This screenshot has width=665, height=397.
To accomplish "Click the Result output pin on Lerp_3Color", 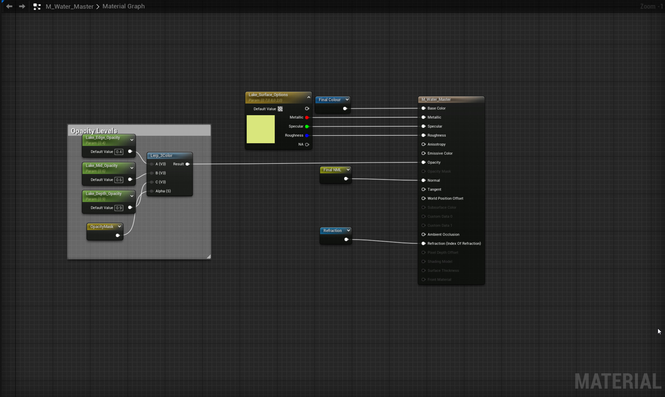I will (x=187, y=164).
